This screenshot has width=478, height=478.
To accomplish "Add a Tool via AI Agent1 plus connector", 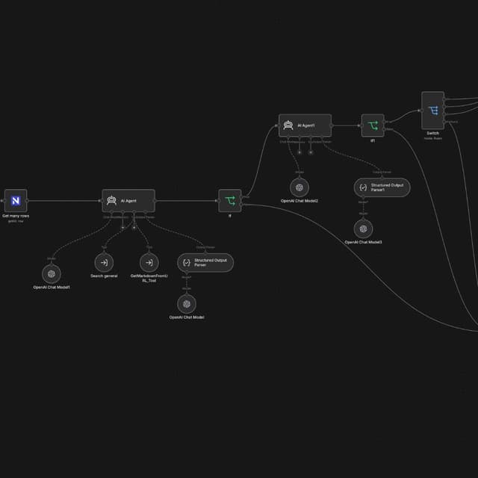I will 311,152.
